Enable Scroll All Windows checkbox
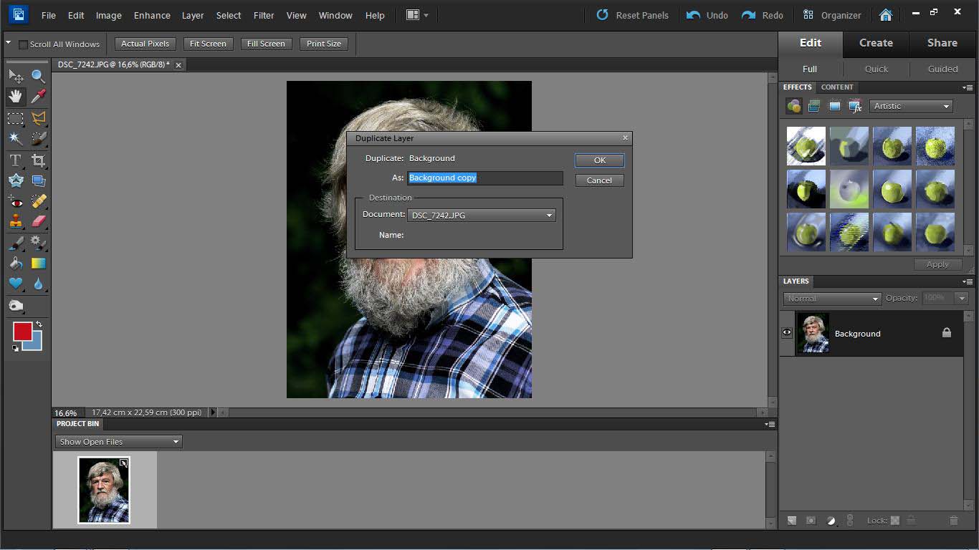Viewport: 979px width, 550px height. (x=23, y=44)
